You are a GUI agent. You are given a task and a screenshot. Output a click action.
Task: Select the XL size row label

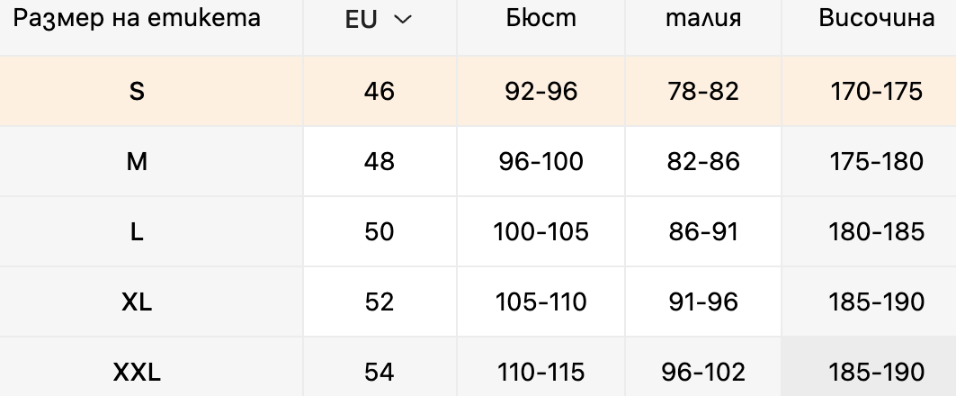click(137, 302)
